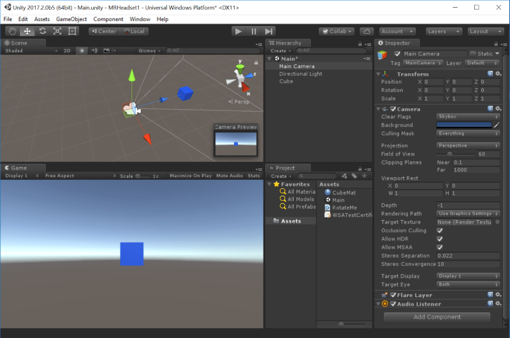This screenshot has width=510, height=338.
Task: Switch to the Scene tab
Action: point(23,43)
